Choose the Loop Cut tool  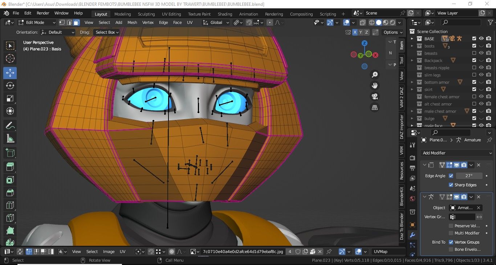pos(10,206)
